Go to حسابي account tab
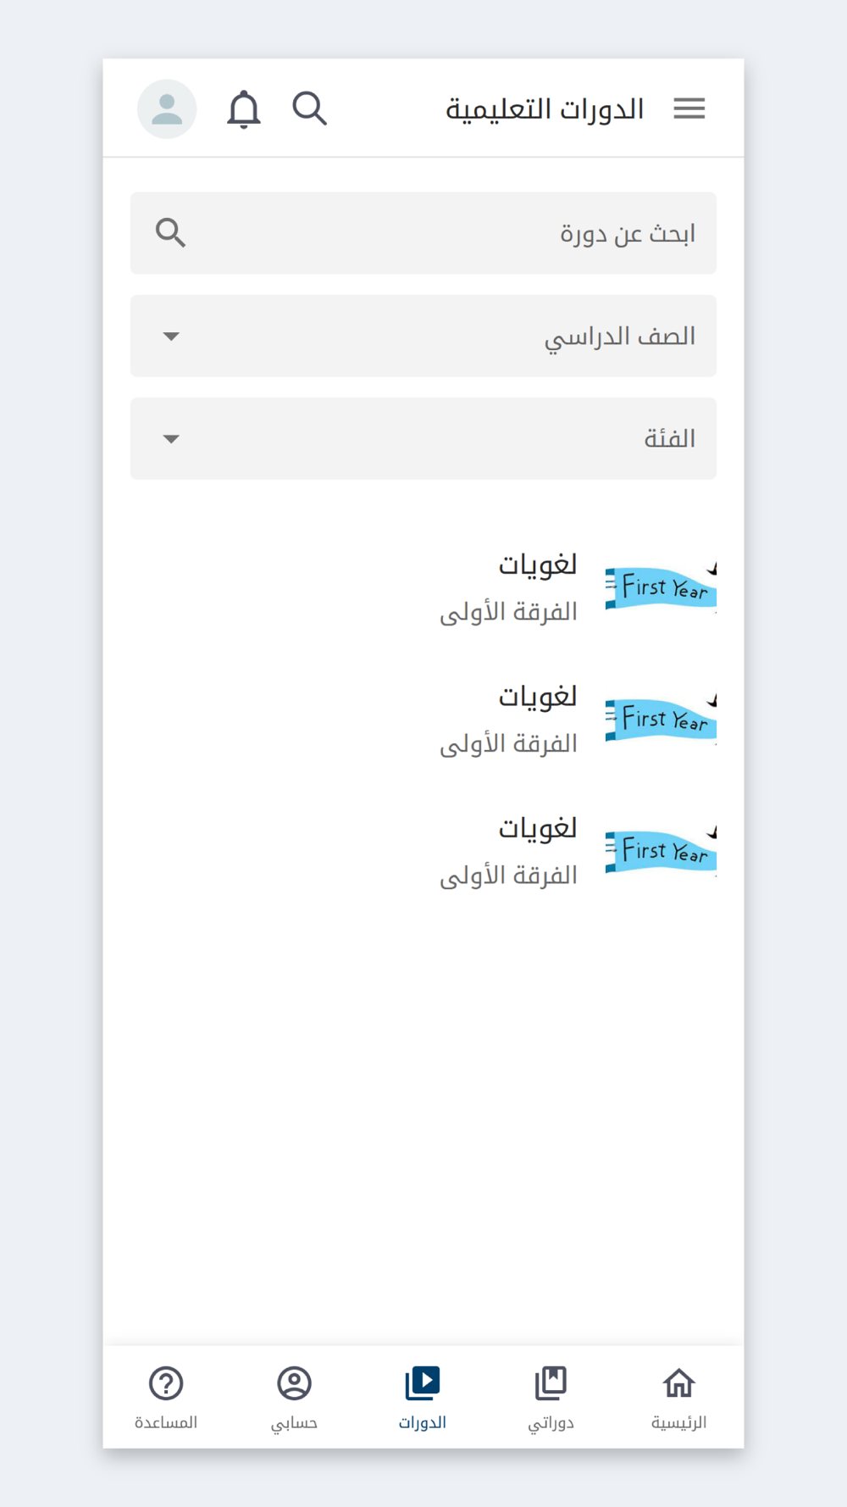The image size is (847, 1507). pos(294,1397)
